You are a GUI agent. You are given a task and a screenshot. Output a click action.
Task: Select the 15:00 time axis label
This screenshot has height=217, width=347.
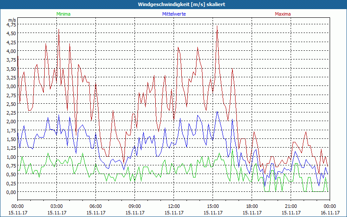(x=213, y=206)
